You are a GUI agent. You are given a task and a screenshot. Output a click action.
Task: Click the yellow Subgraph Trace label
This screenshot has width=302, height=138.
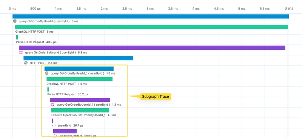(156, 97)
